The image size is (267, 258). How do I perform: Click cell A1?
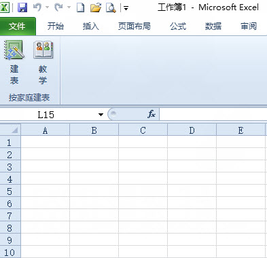46,142
